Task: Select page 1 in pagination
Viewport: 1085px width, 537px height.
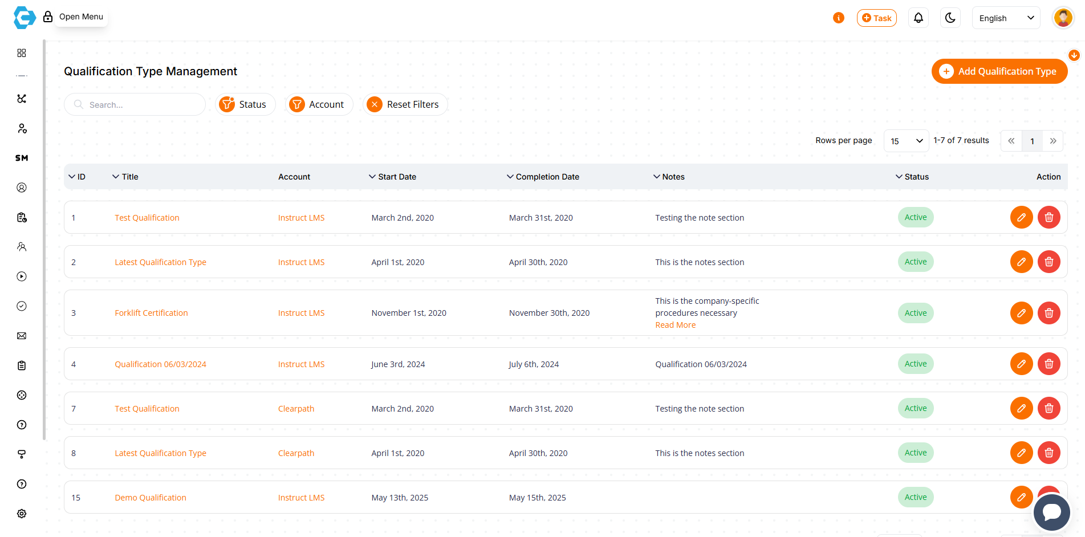Action: tap(1032, 141)
